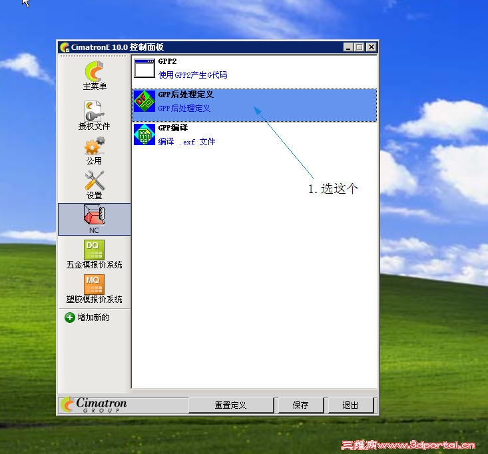
Task: Click the blue GPP 后处理定义 subtitle
Action: [x=184, y=109]
